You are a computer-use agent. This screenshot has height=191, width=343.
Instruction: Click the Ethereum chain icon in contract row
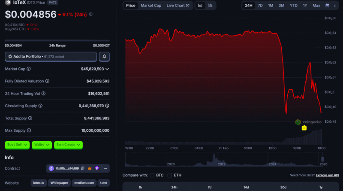coord(51,168)
